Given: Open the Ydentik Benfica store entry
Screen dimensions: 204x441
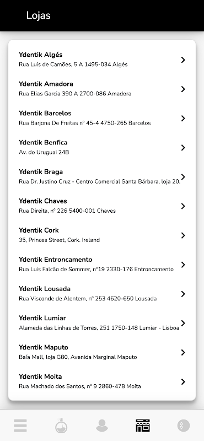Looking at the screenshot, I should pos(102,147).
